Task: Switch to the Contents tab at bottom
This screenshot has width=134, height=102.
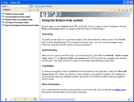Action: [x=6, y=99]
